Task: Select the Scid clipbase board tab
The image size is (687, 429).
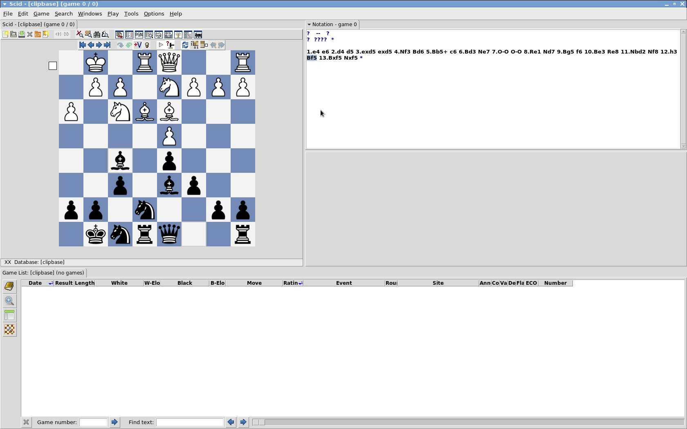Action: [39, 24]
